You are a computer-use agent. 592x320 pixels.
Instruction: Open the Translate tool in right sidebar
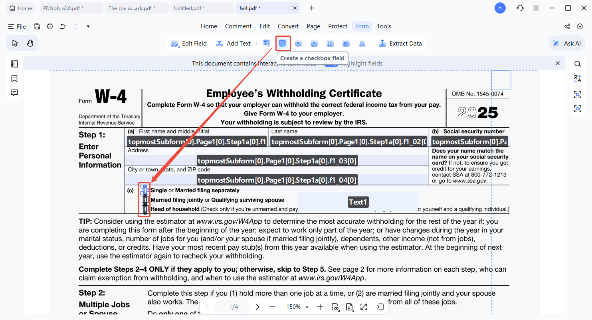577,78
